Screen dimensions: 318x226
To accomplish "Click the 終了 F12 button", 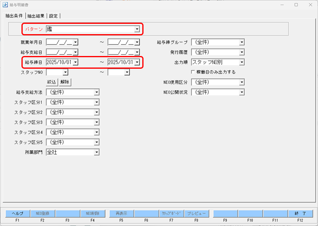I will click(301, 213).
